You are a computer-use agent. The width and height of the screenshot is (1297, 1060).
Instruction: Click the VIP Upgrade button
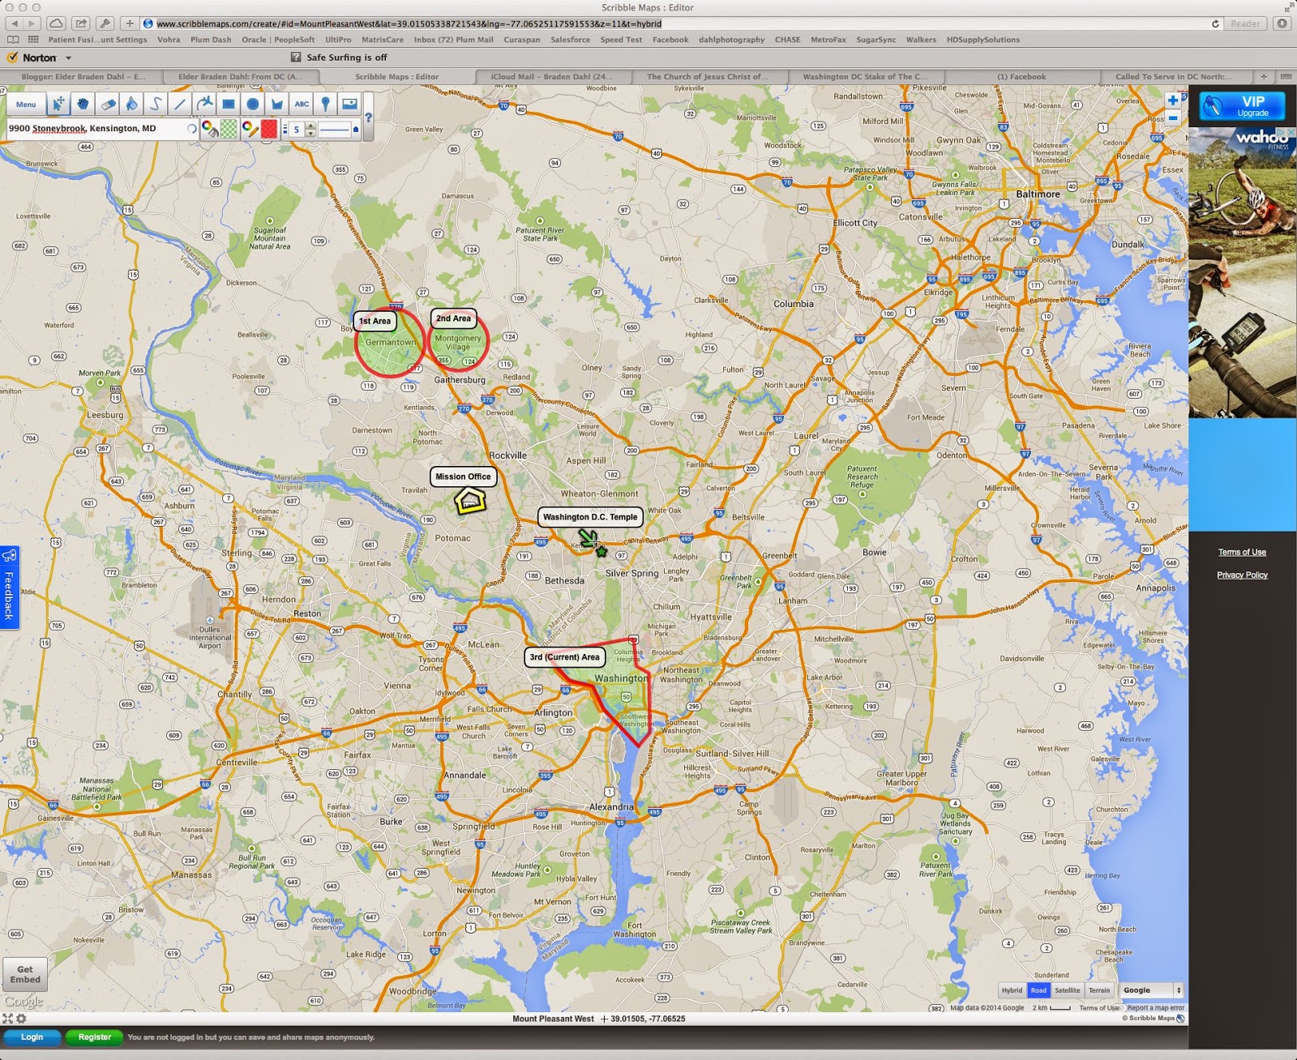coord(1242,106)
